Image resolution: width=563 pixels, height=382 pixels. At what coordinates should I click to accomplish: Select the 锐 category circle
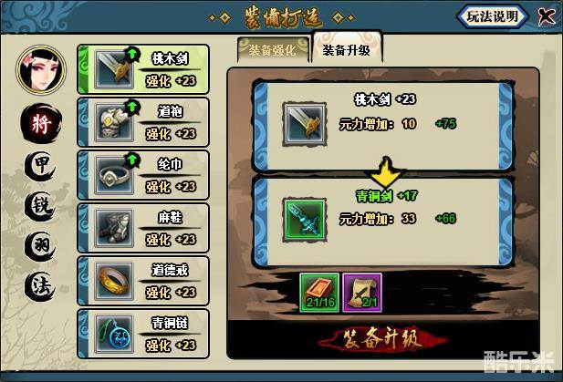click(x=41, y=206)
